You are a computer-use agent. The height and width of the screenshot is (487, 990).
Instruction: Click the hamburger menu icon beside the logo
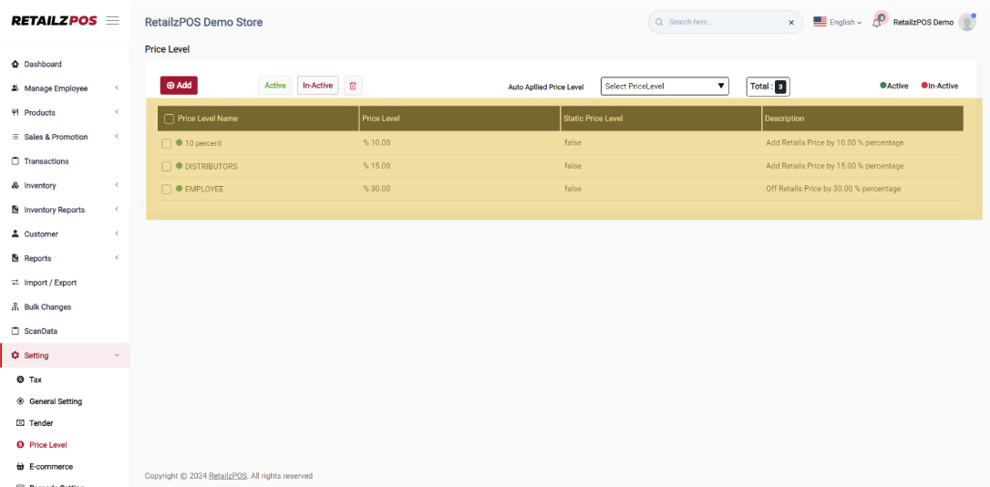[112, 21]
